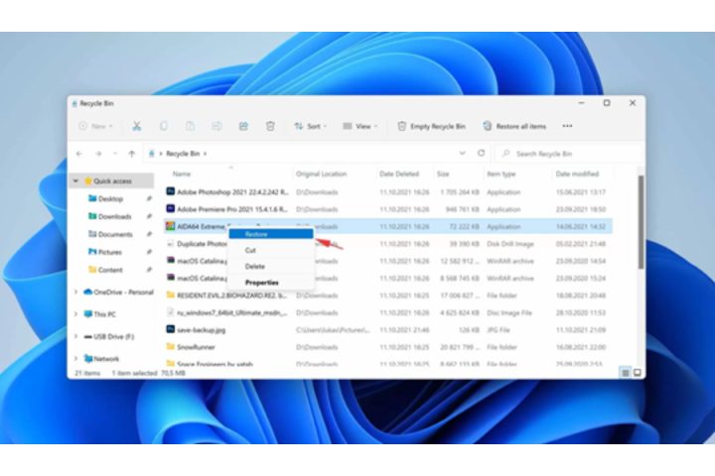Image resolution: width=715 pixels, height=476 pixels.
Task: Click the Cut scissors toolbar icon
Action: point(136,126)
